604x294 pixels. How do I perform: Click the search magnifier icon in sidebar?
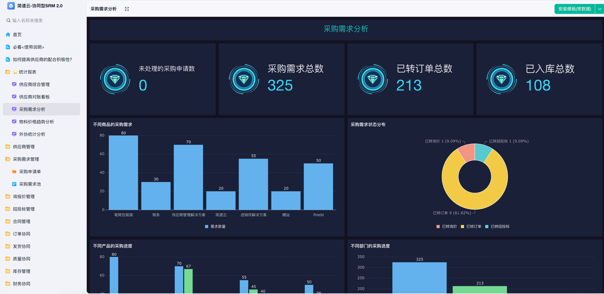[8, 21]
